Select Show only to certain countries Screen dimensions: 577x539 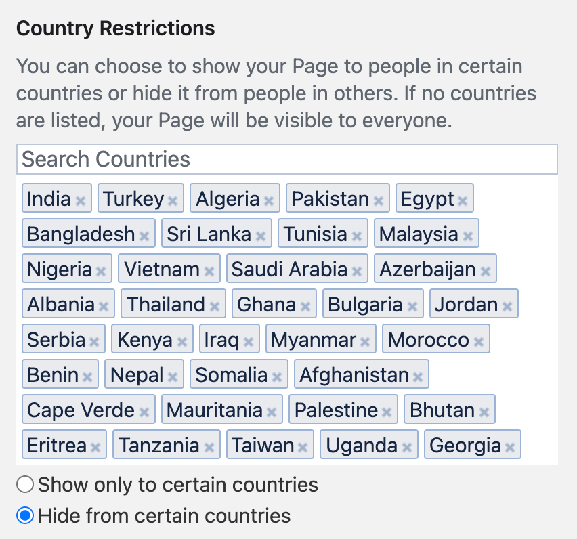(x=25, y=485)
